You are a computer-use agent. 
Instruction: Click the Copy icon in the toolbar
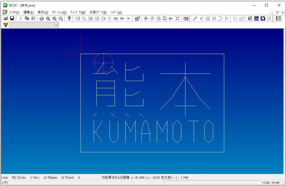(27, 19)
